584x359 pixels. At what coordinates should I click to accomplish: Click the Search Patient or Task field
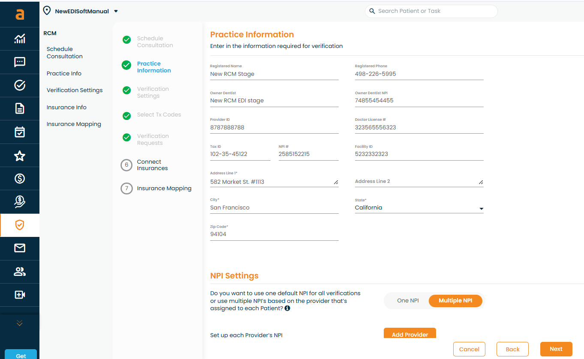tap(431, 11)
